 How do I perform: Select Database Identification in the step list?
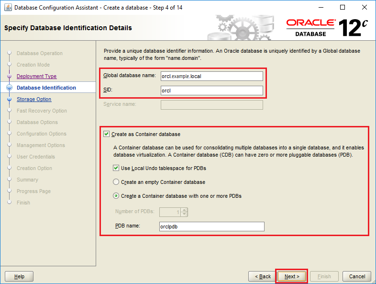(46, 88)
